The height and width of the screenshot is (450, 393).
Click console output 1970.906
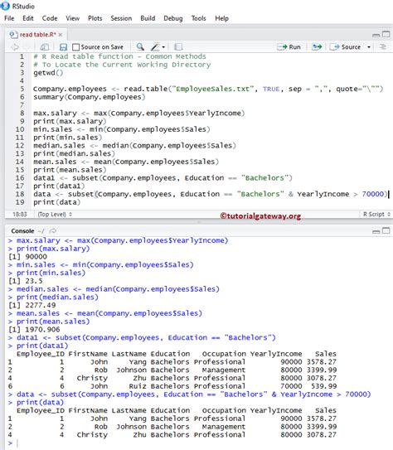tap(42, 330)
